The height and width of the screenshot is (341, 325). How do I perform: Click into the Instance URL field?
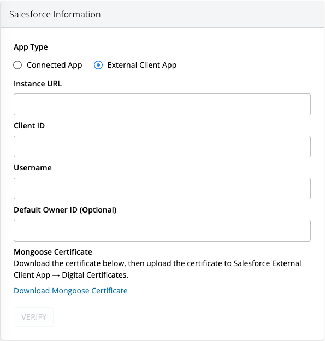pyautogui.click(x=162, y=104)
